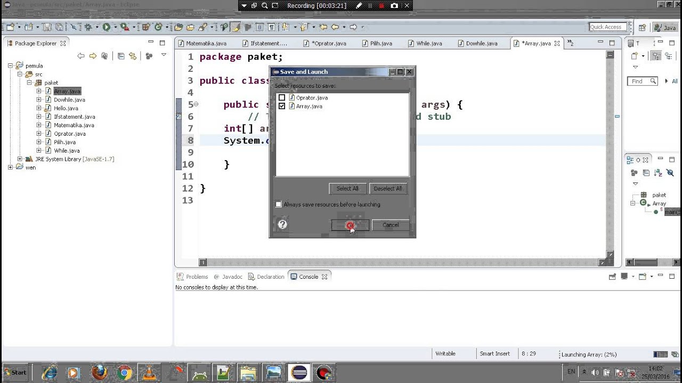Click the Sort alphabetically icon in Outline
The image size is (682, 383).
click(x=658, y=173)
